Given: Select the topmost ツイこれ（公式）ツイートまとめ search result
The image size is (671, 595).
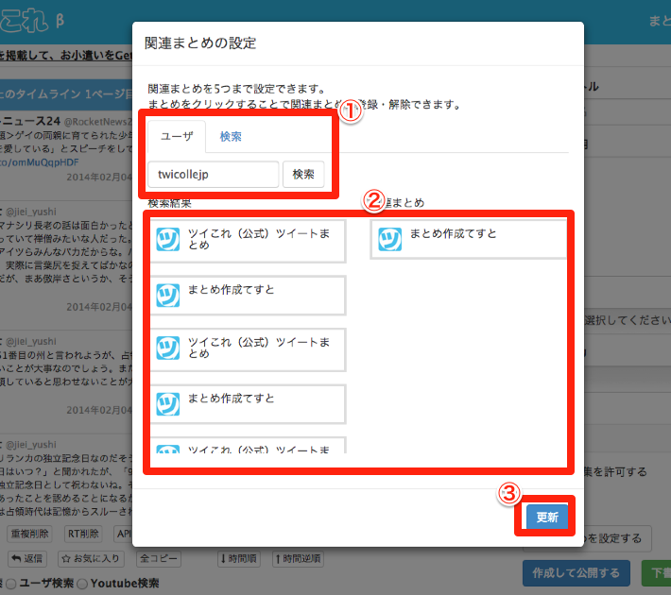Looking at the screenshot, I should coord(248,241).
